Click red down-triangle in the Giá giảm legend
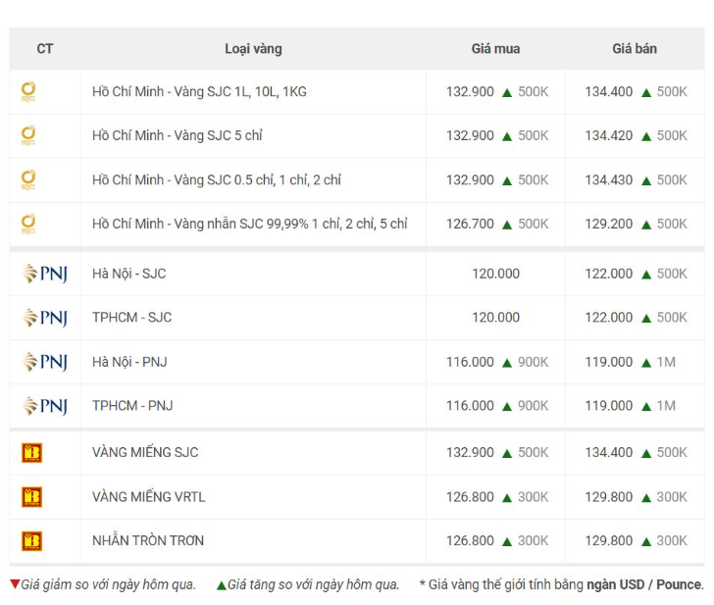This screenshot has height=605, width=714. [15, 584]
